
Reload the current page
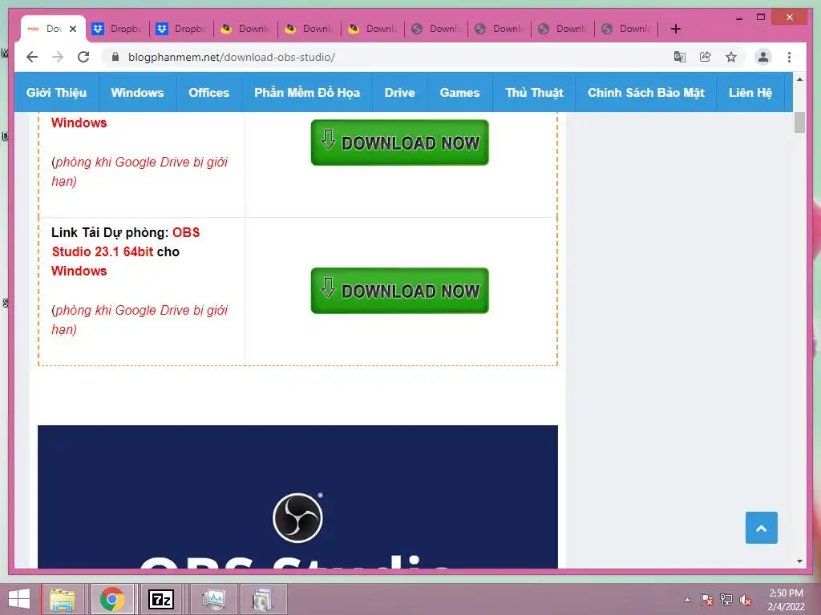(83, 57)
